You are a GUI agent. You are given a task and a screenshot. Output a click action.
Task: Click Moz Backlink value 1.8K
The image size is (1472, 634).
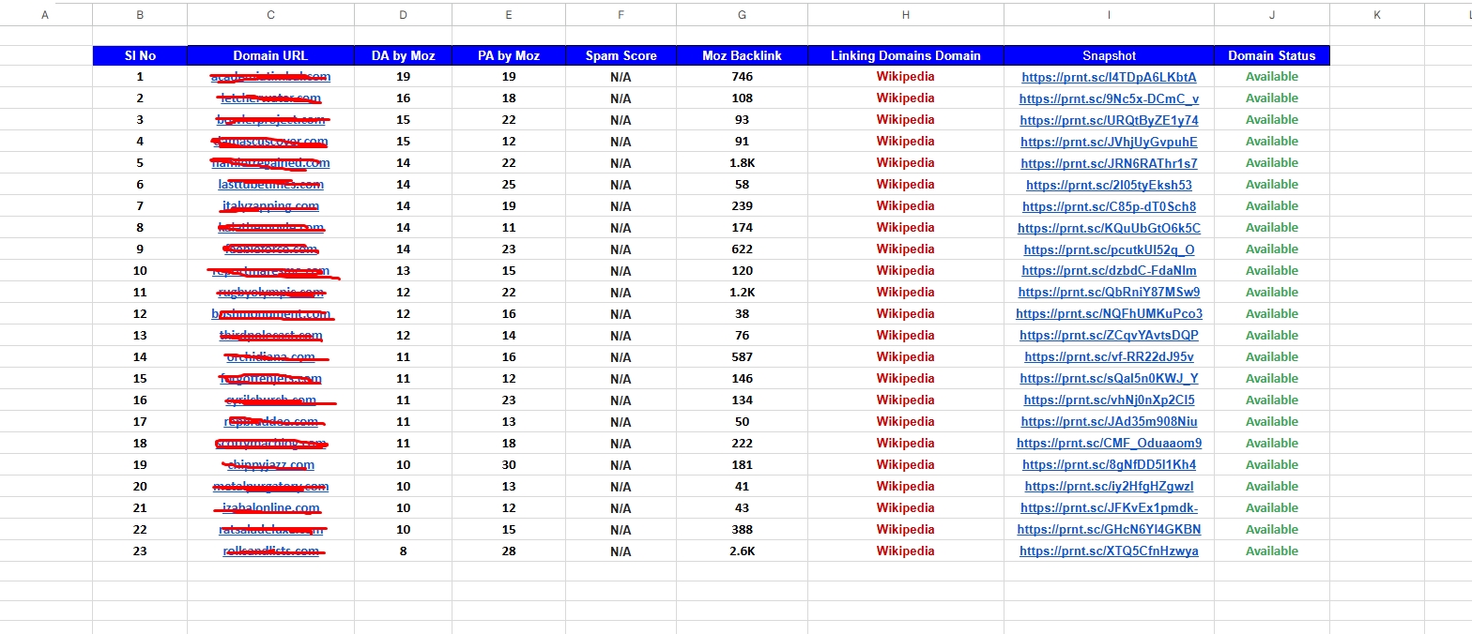coord(742,163)
